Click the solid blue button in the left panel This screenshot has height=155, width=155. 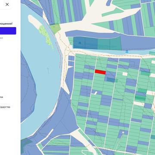(8, 31)
